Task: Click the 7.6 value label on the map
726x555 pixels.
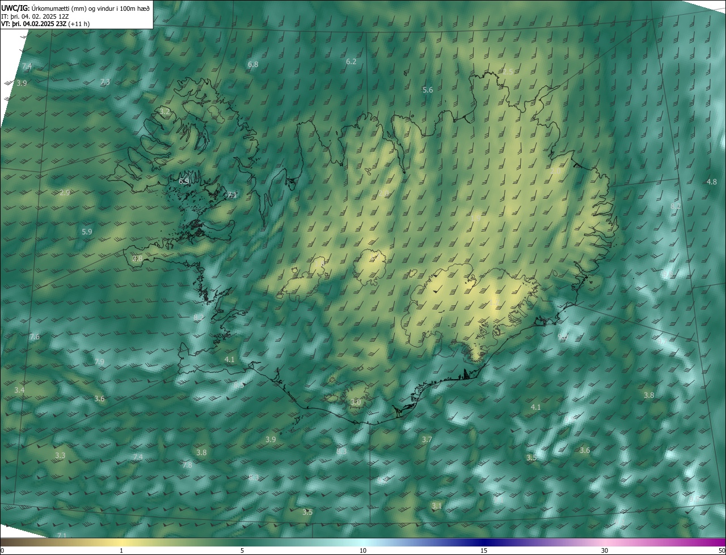Action: (35, 337)
